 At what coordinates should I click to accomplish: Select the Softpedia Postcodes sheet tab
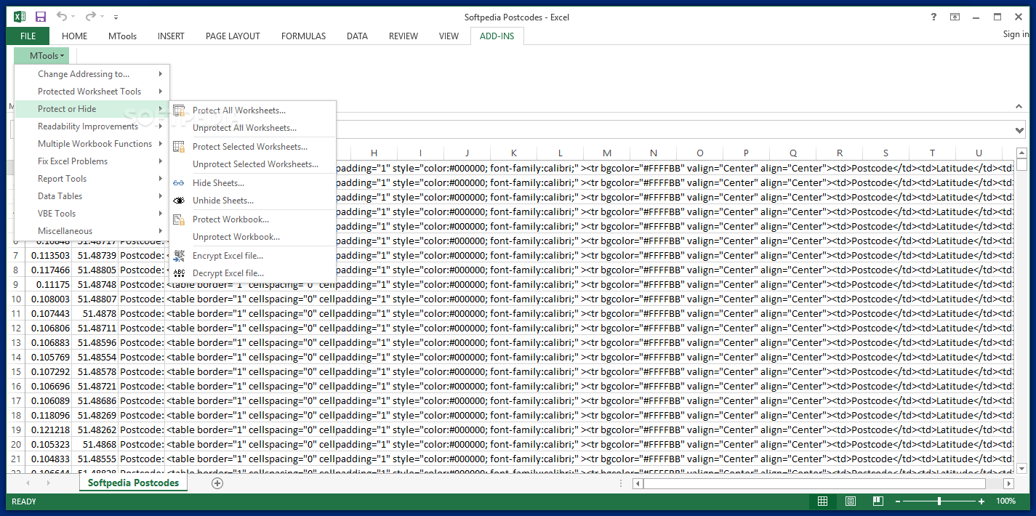pyautogui.click(x=133, y=483)
